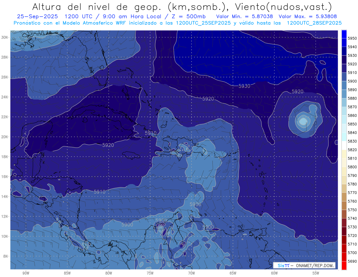This screenshot has width=358, height=277.
Task: Click the legend value 5920
Action: 352,64
